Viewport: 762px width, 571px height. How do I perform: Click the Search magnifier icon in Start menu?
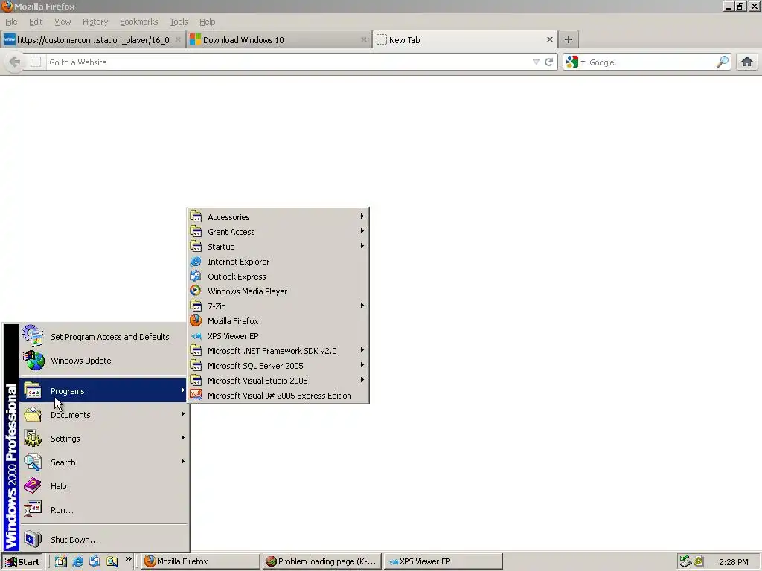(x=33, y=462)
